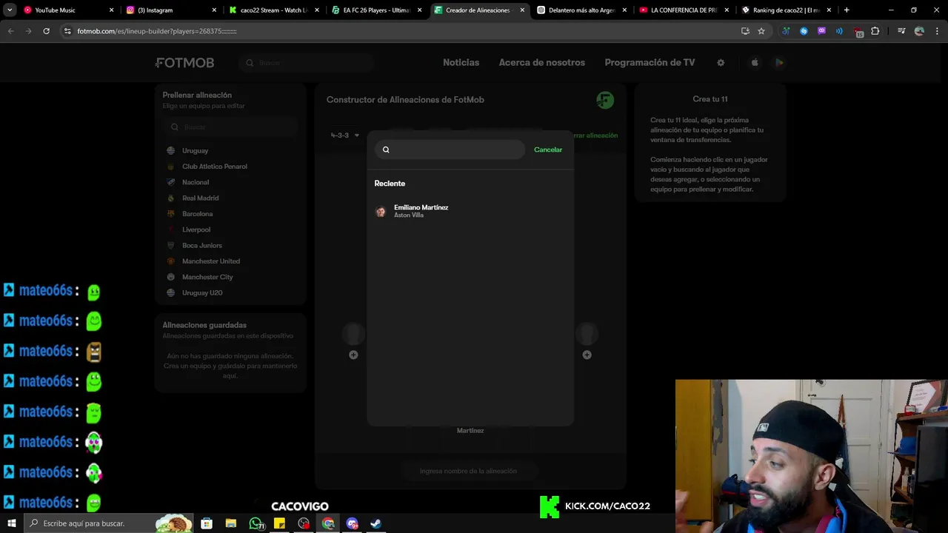
Task: Click the green FotMob badge in lineup builder
Action: (605, 100)
